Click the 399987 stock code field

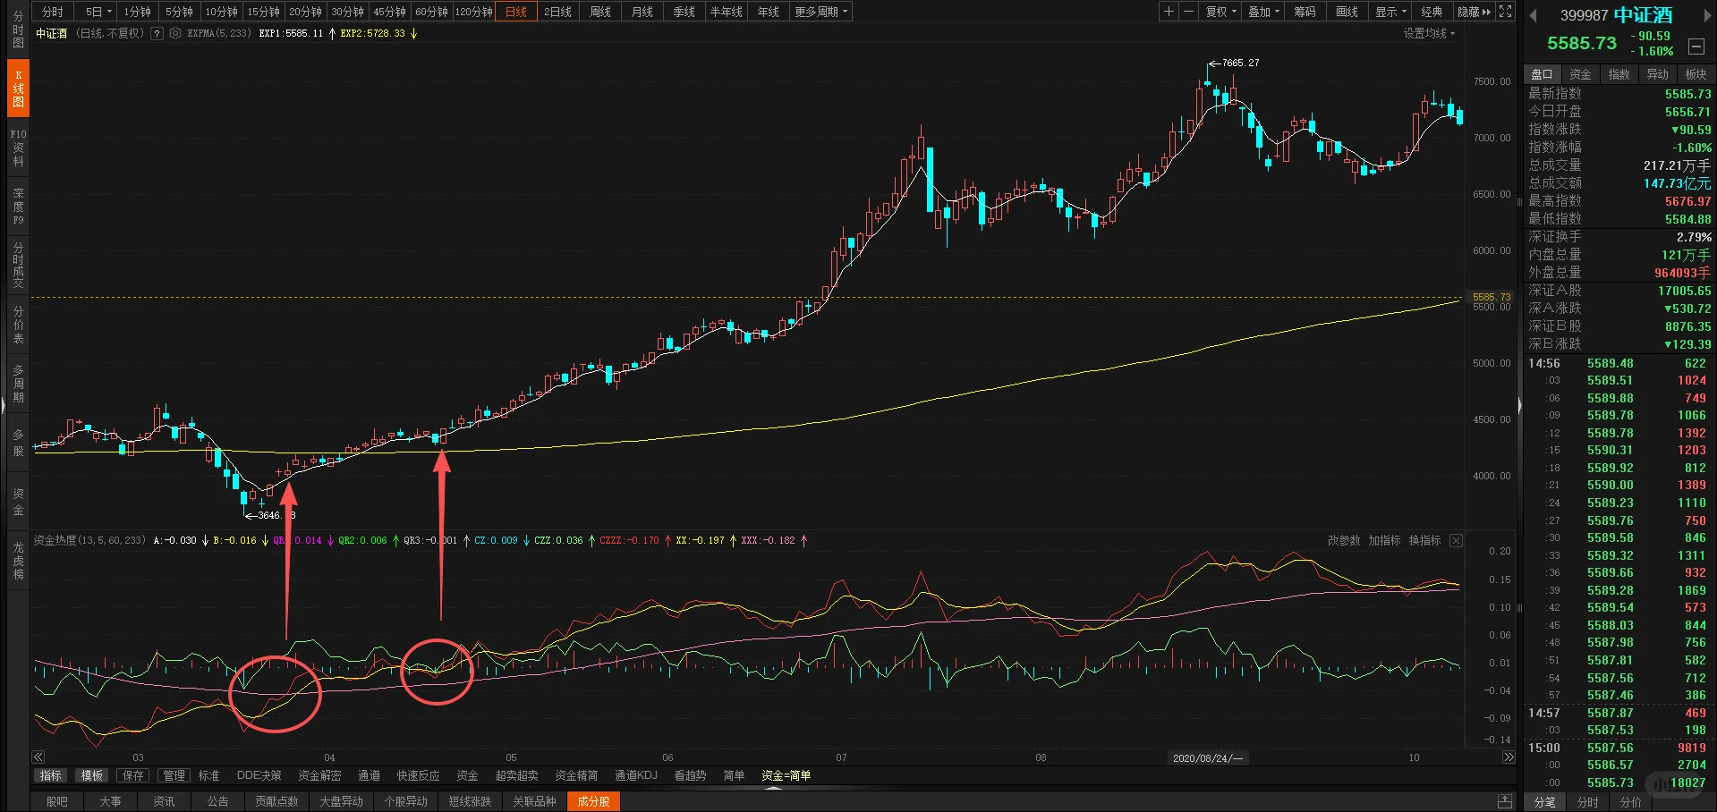click(x=1584, y=15)
